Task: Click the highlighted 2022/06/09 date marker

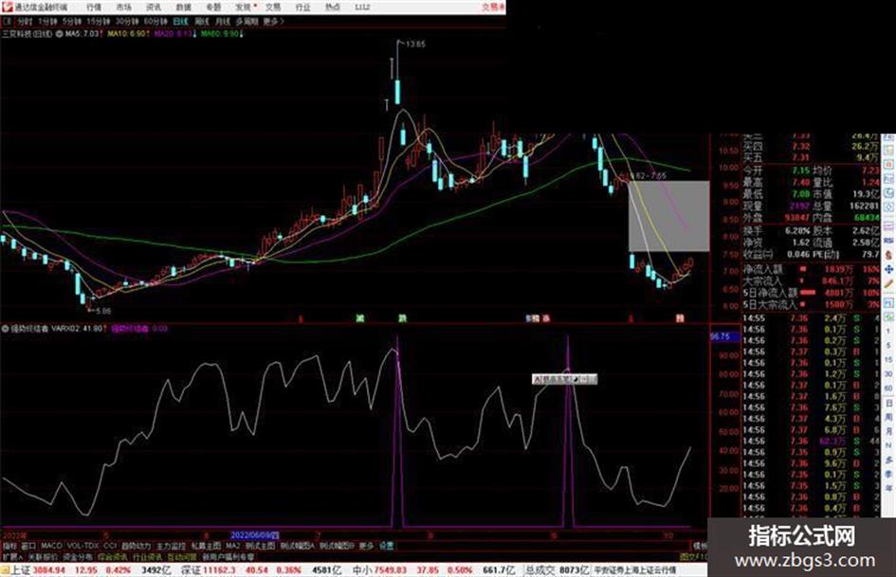Action: tap(255, 536)
